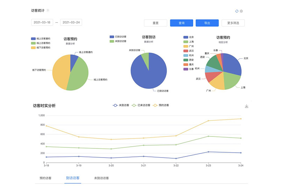Click the 访客到访 pie chart title

pos(149,37)
